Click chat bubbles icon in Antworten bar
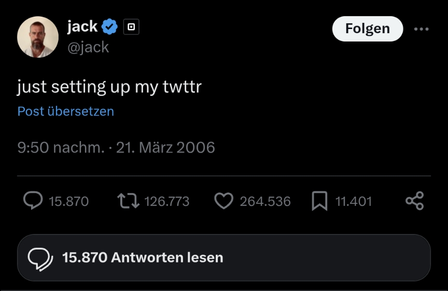448x291 pixels. 40,258
